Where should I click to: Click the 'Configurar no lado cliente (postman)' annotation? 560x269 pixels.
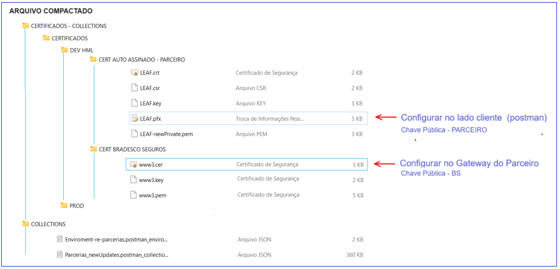(473, 118)
